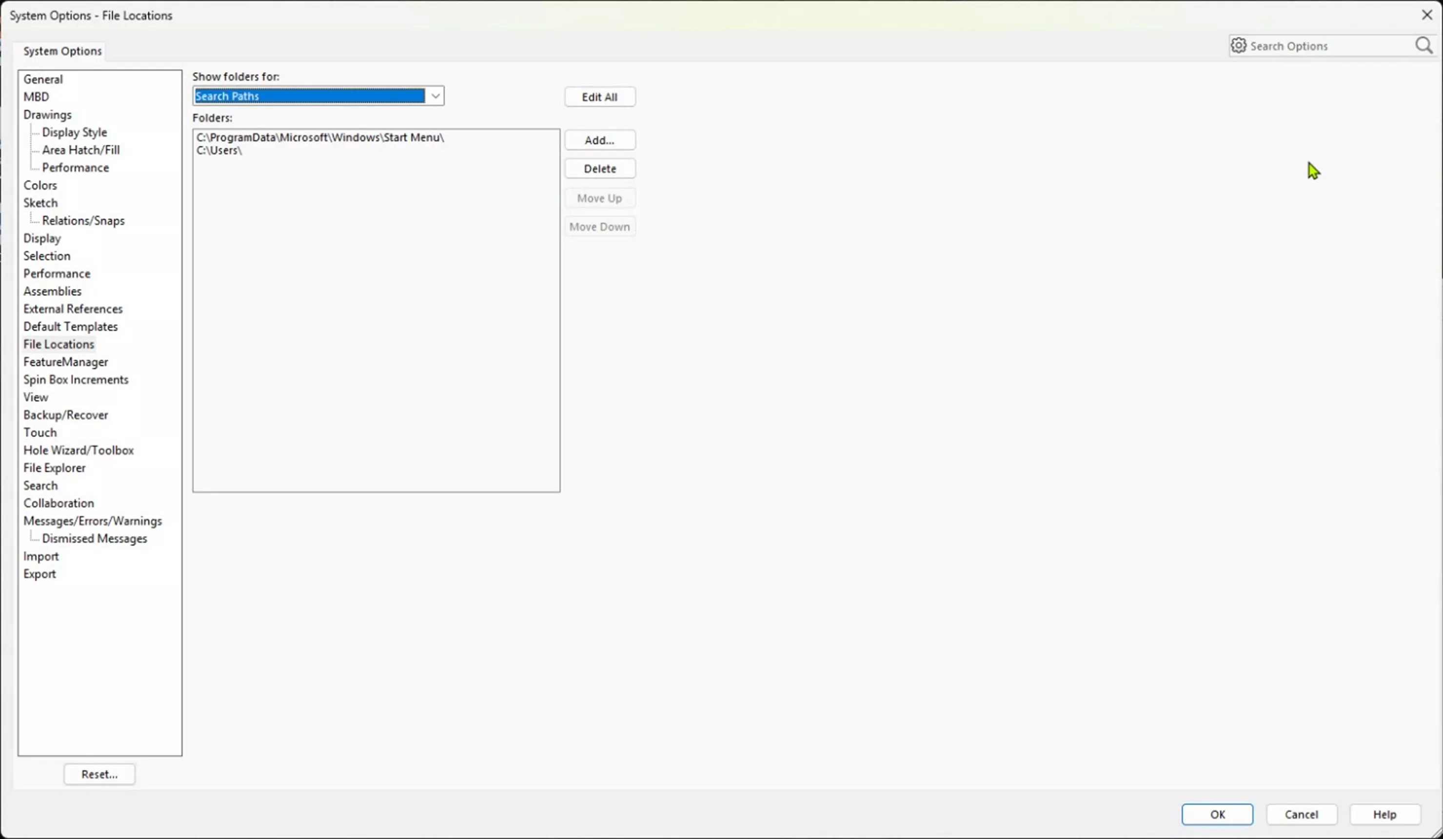Click the Move Down button
The width and height of the screenshot is (1443, 839).
(599, 226)
